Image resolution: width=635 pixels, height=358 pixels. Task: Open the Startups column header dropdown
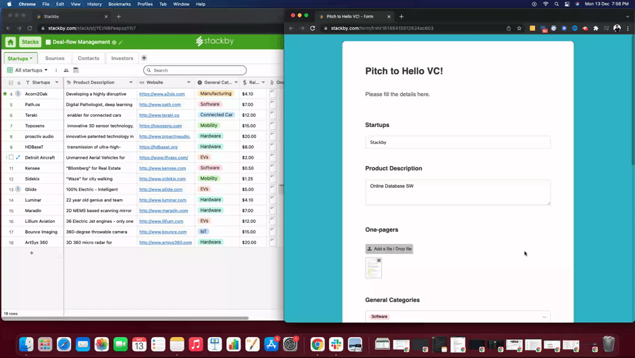coord(57,82)
